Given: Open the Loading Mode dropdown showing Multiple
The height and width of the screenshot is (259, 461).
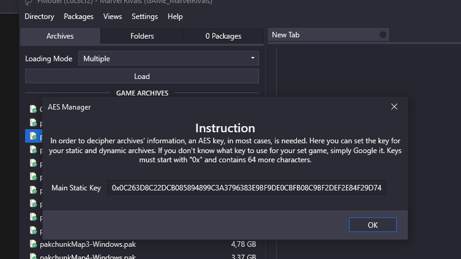Looking at the screenshot, I should click(x=168, y=59).
